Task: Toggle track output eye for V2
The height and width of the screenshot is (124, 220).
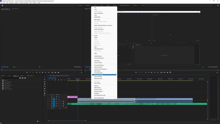Action: tap(59, 97)
